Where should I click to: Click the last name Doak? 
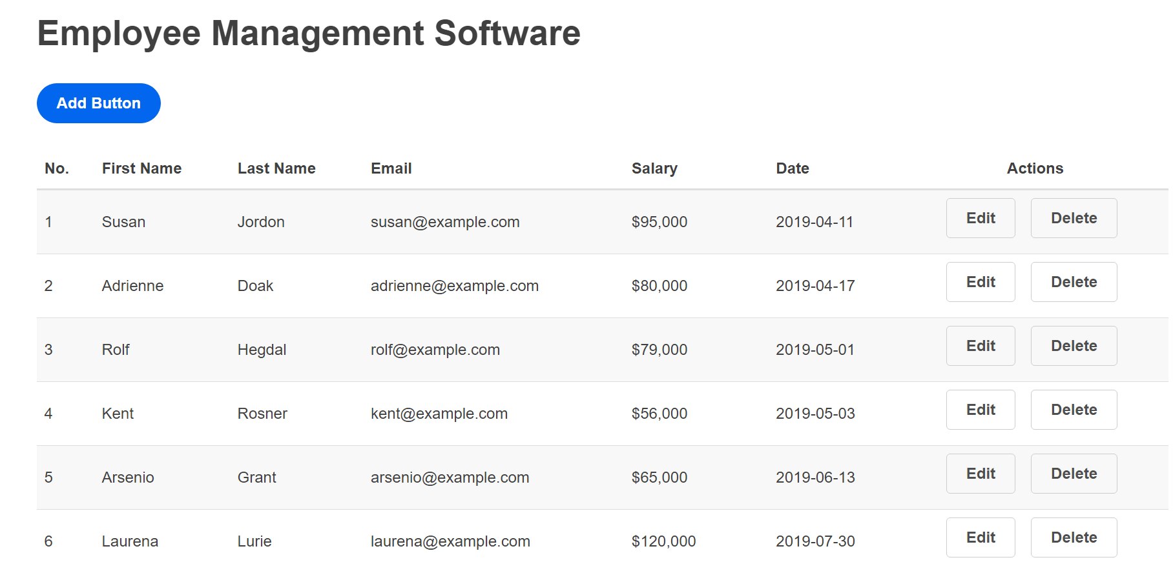coord(255,286)
